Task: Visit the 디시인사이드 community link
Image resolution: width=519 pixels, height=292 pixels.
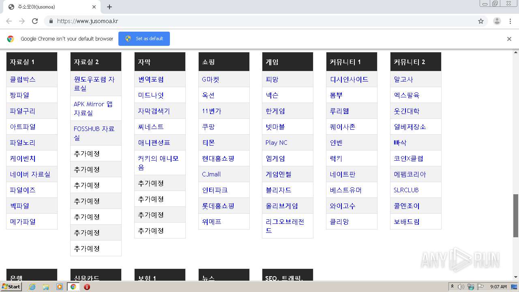Action: click(x=349, y=79)
